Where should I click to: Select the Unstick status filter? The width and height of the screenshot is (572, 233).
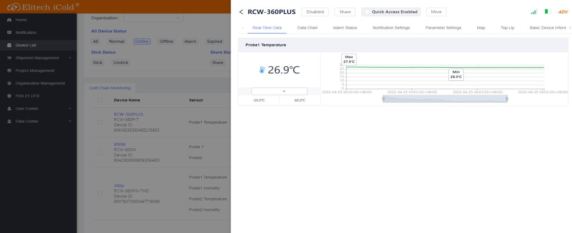120,62
